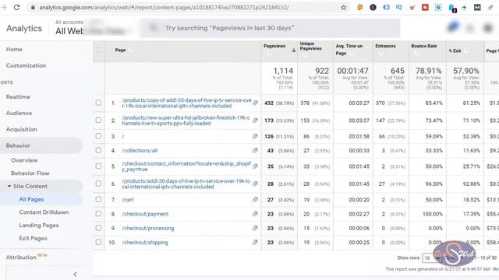This screenshot has height=280, width=499.
Task: Click the dark circle extension icon
Action: click(373, 7)
